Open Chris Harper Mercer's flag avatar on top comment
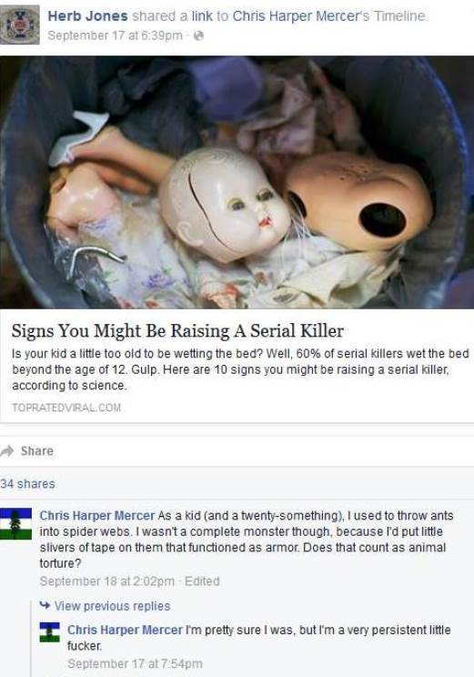Image resolution: width=474 pixels, height=677 pixels. (x=15, y=524)
